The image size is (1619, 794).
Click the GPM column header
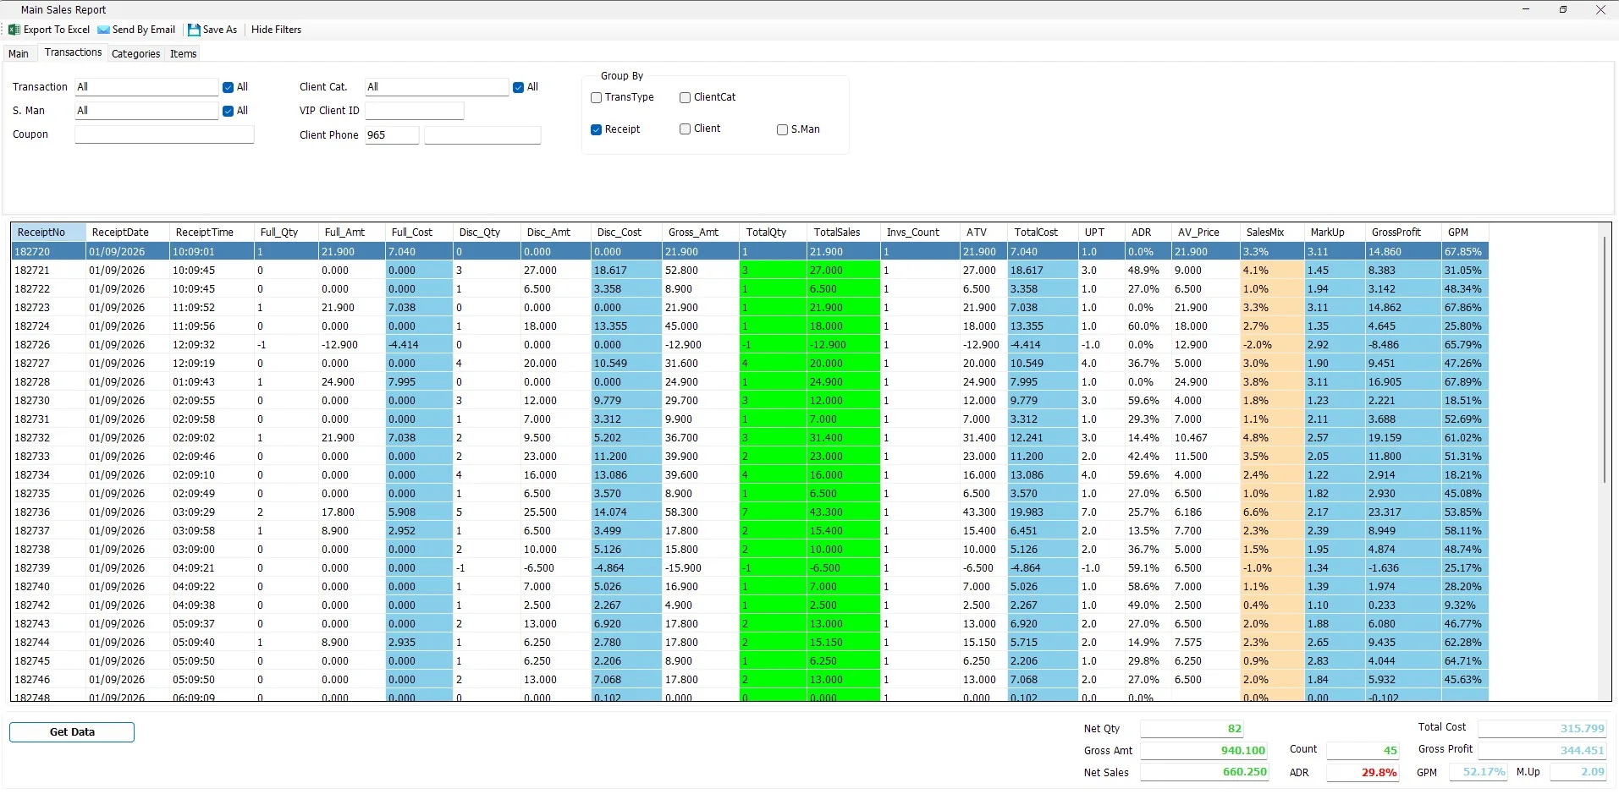point(1465,233)
